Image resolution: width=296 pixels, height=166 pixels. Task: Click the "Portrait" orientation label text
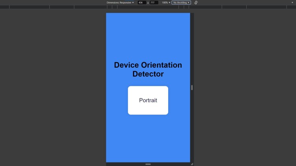[148, 100]
